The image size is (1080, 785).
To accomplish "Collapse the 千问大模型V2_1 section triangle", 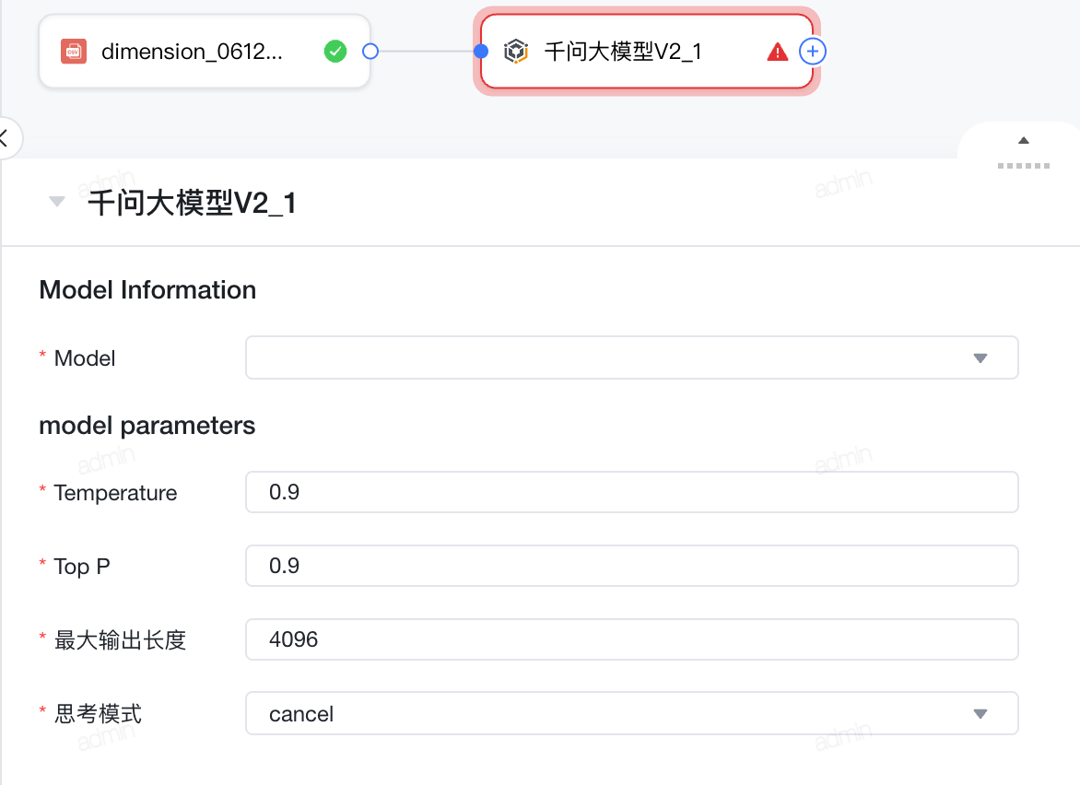I will point(57,202).
